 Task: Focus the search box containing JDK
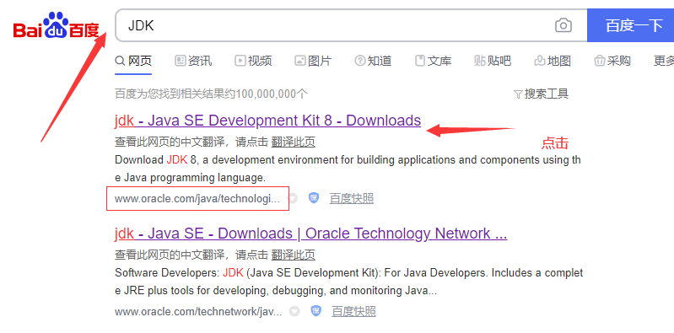(x=335, y=25)
